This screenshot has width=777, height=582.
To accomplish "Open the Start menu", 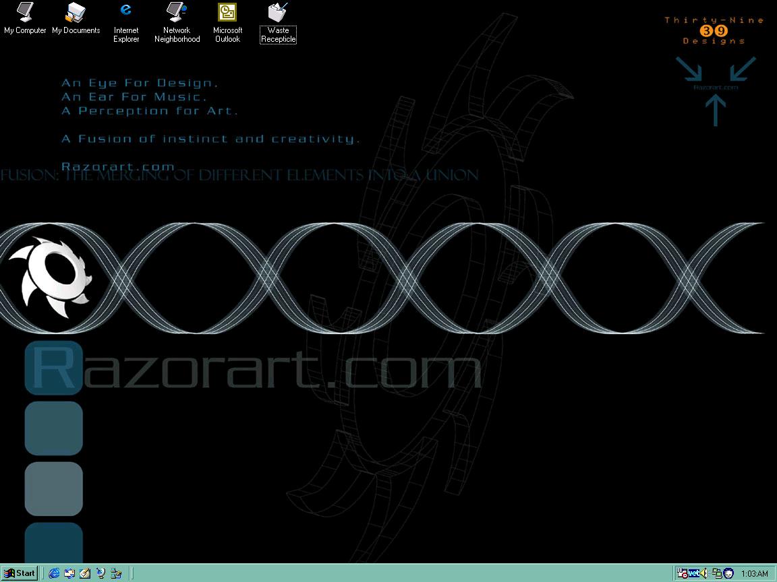I will (x=20, y=573).
